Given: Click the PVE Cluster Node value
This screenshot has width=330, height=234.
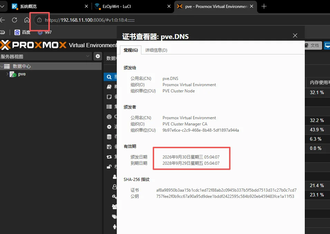Looking at the screenshot, I should (178, 91).
